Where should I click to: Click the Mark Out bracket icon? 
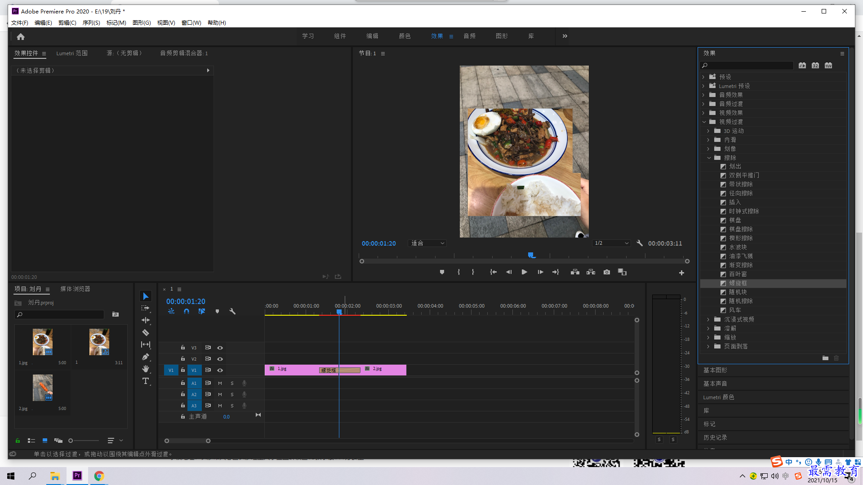[473, 272]
